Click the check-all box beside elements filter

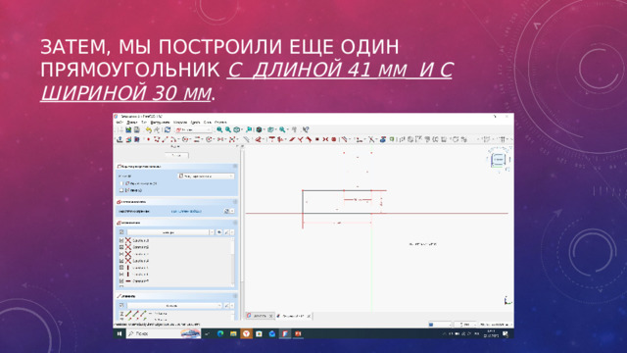coord(121,305)
